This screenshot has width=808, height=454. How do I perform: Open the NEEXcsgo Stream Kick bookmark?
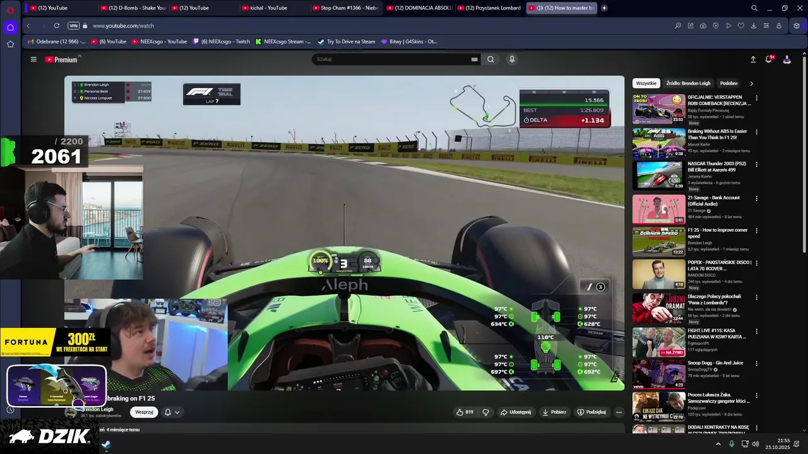283,42
